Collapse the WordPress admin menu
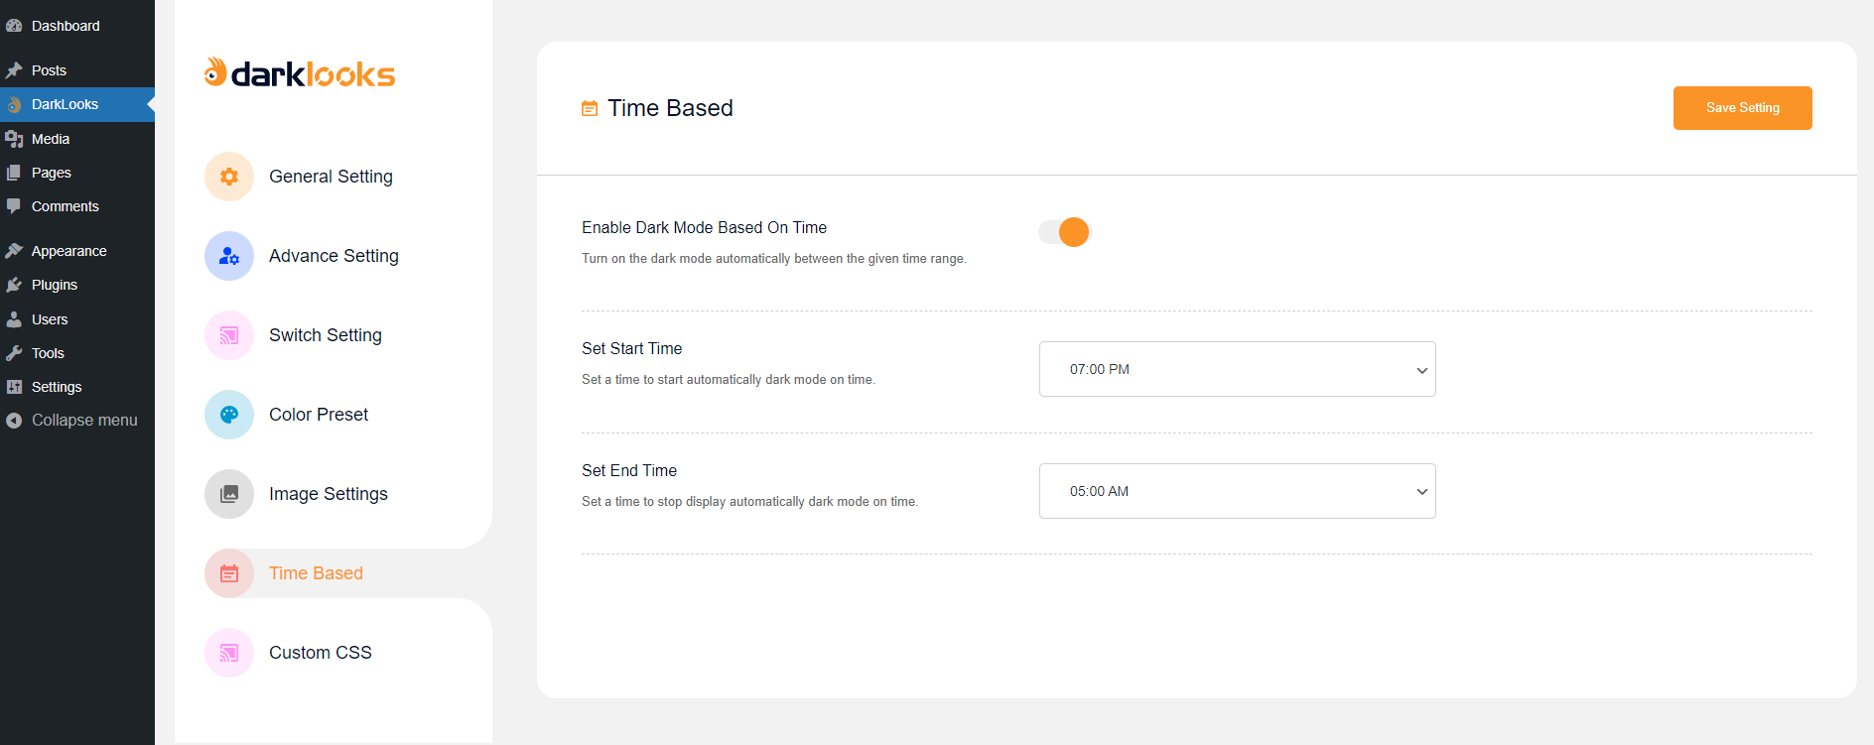This screenshot has width=1874, height=745. point(83,421)
